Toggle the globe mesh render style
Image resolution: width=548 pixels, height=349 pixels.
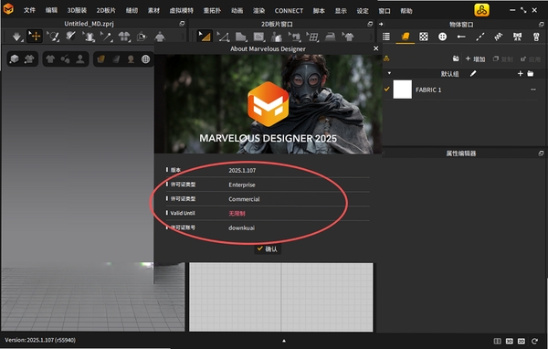click(x=145, y=59)
